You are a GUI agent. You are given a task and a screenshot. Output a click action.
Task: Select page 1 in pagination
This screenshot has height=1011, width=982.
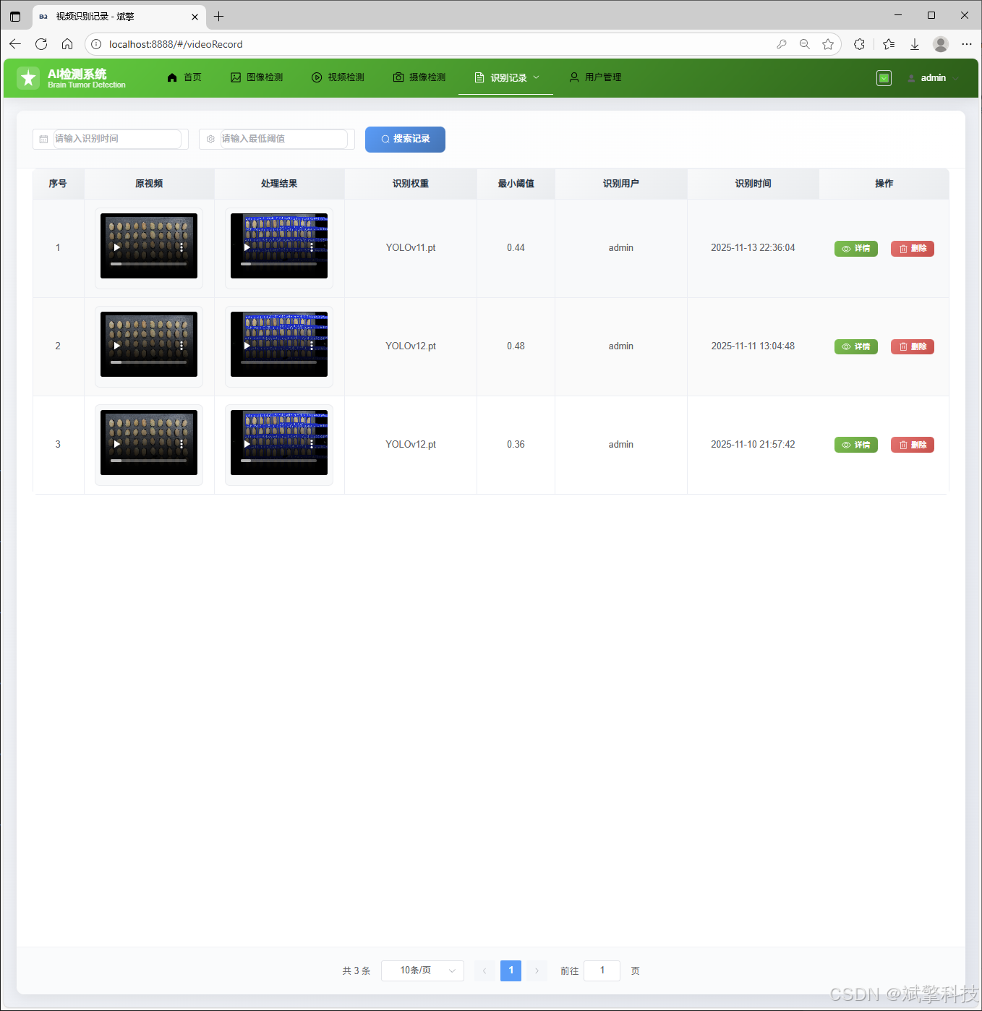[511, 971]
